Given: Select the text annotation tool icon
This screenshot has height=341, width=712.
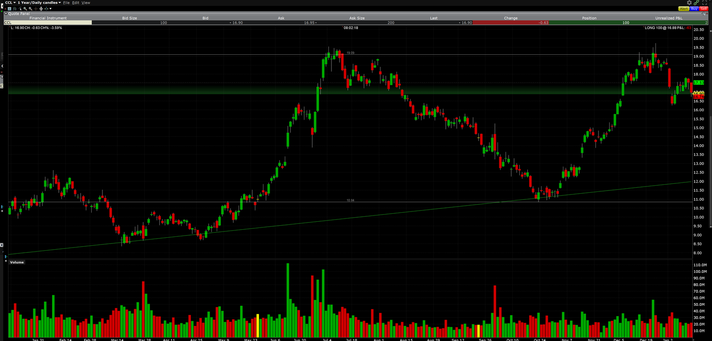Looking at the screenshot, I should [9, 8].
